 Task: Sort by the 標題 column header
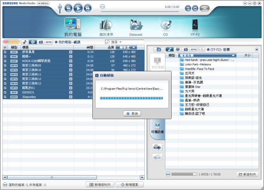click(x=47, y=47)
